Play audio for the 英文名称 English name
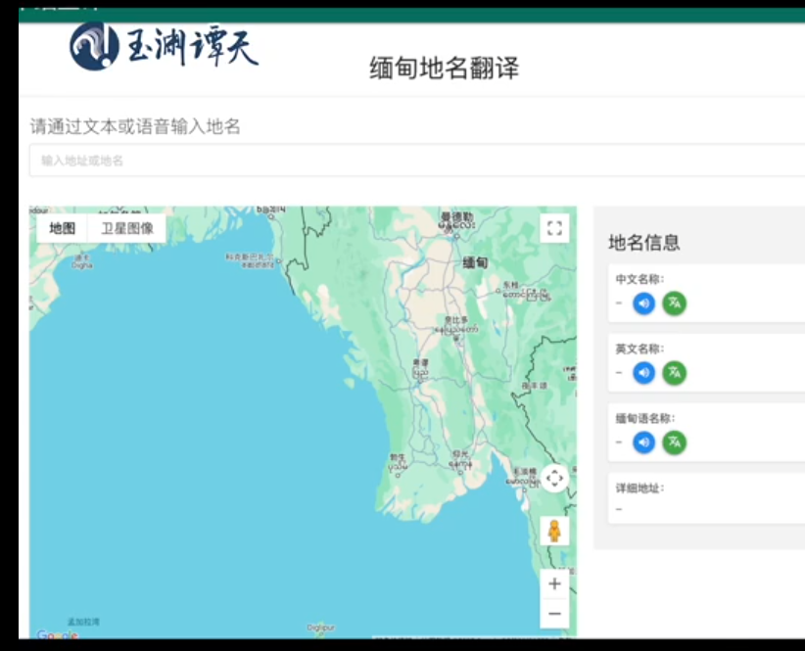 click(642, 372)
